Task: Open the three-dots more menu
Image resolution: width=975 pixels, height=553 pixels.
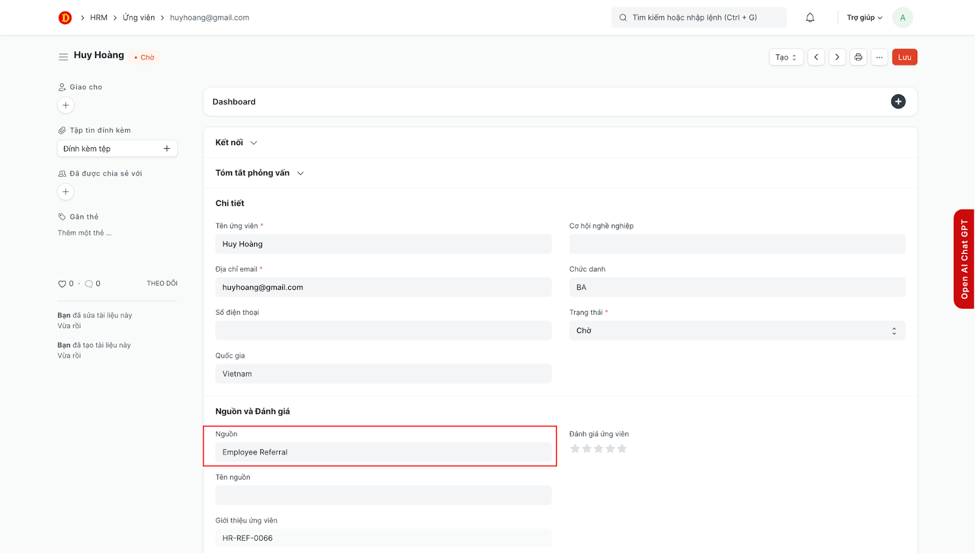Action: click(879, 57)
